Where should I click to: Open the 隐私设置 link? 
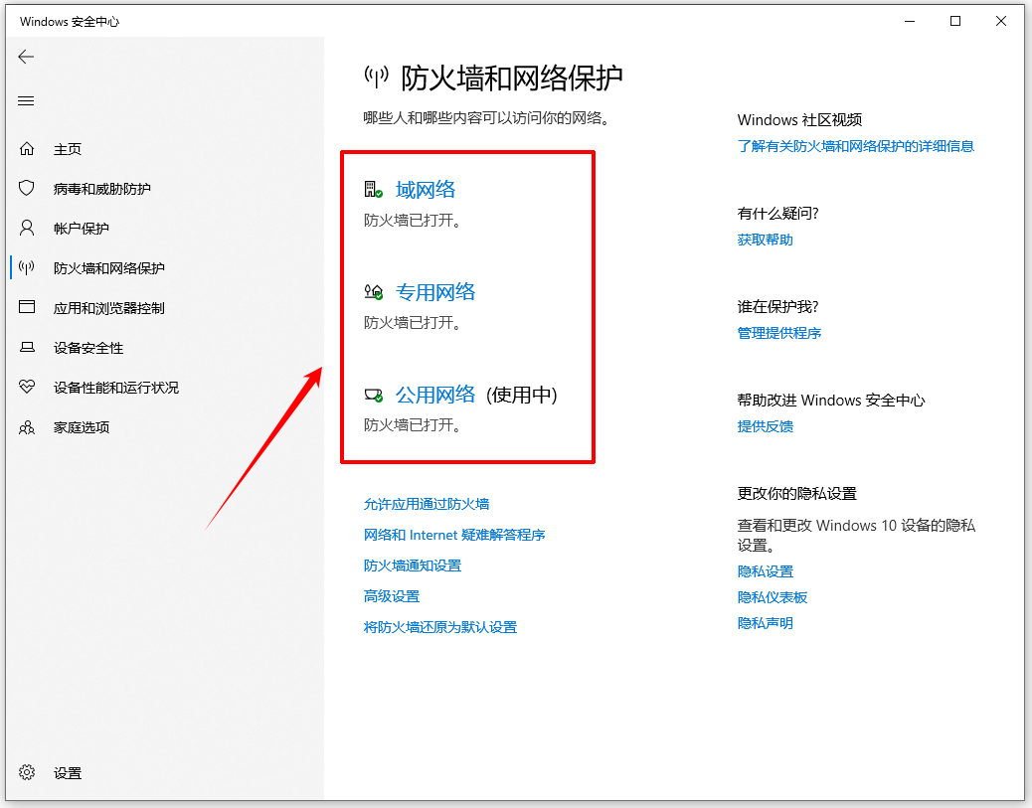point(766,571)
